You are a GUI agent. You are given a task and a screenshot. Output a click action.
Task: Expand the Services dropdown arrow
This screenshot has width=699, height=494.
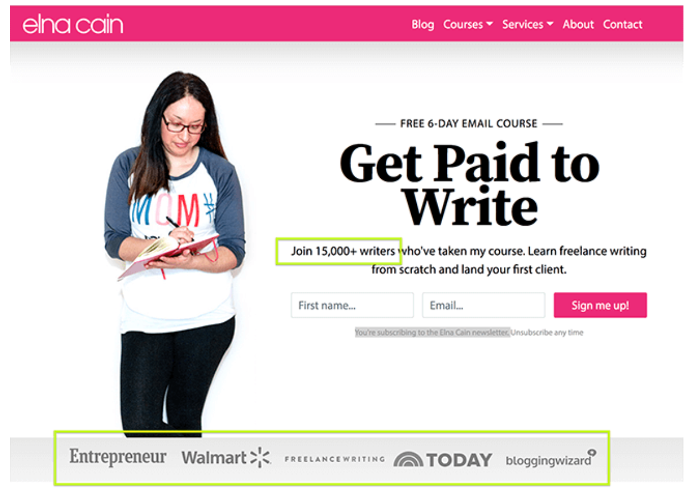(x=550, y=24)
